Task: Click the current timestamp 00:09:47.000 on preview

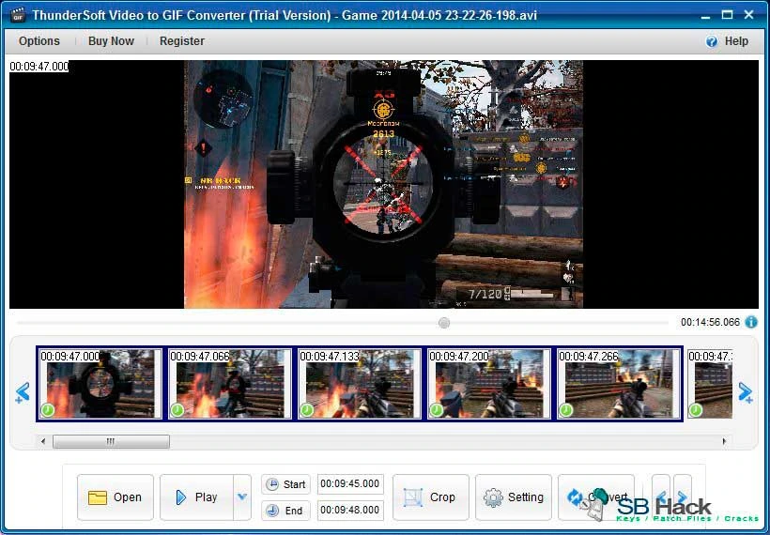Action: [39, 67]
